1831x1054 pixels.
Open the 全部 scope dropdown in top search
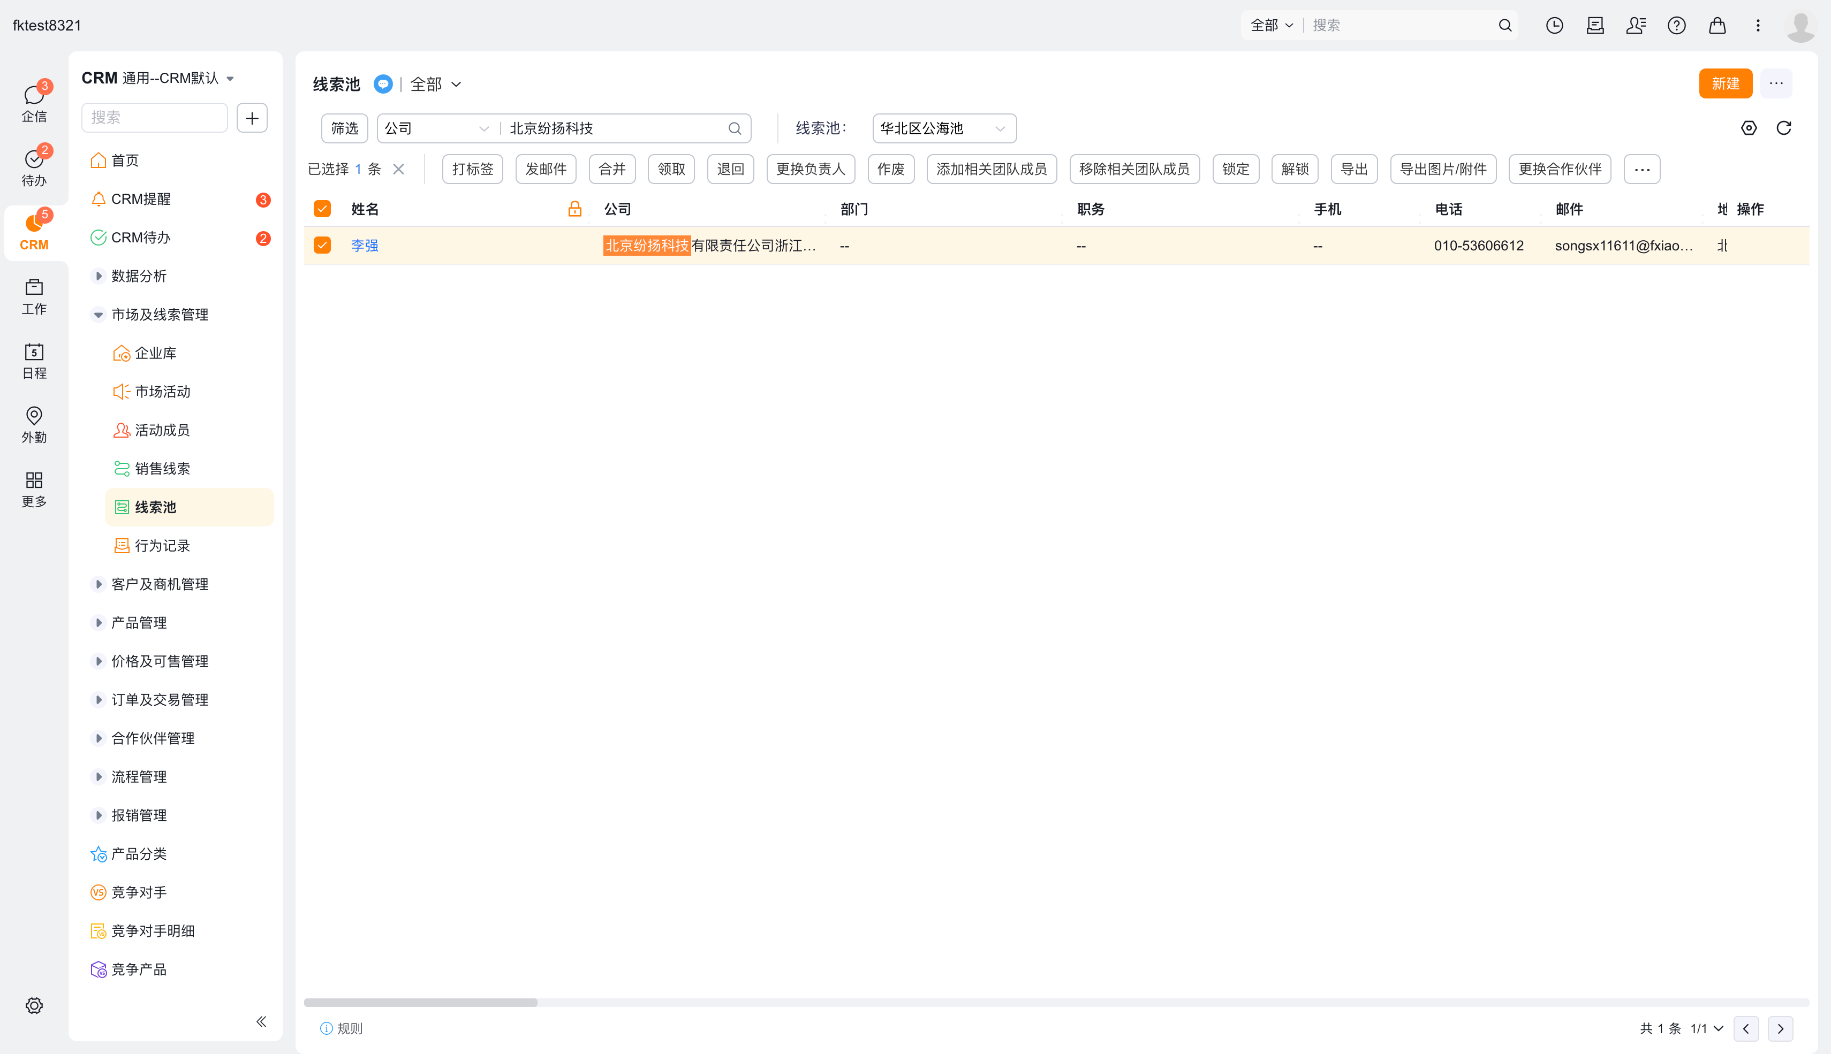(x=1272, y=25)
